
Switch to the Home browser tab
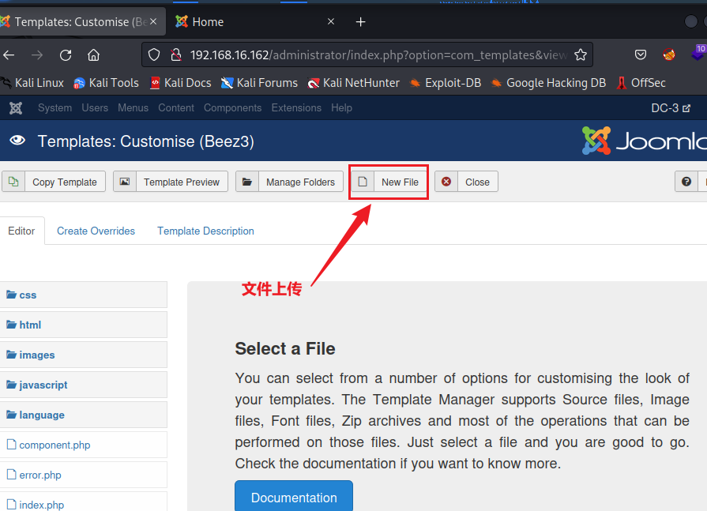point(254,21)
